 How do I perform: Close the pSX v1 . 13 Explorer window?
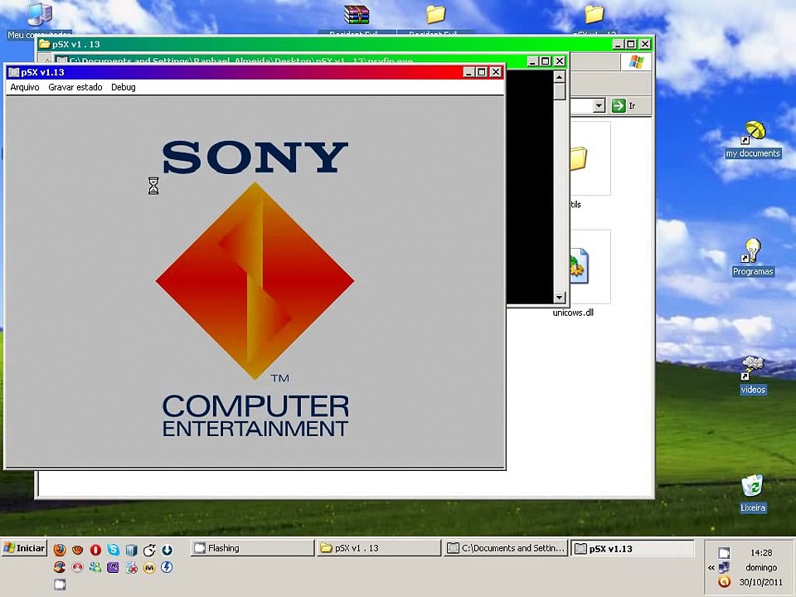click(645, 44)
